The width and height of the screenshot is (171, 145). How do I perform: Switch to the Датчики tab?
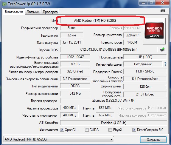click(33, 12)
